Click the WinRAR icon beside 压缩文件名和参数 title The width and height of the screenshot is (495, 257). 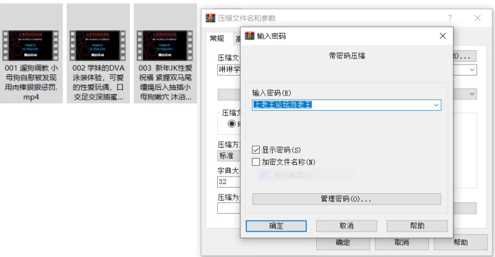point(210,18)
